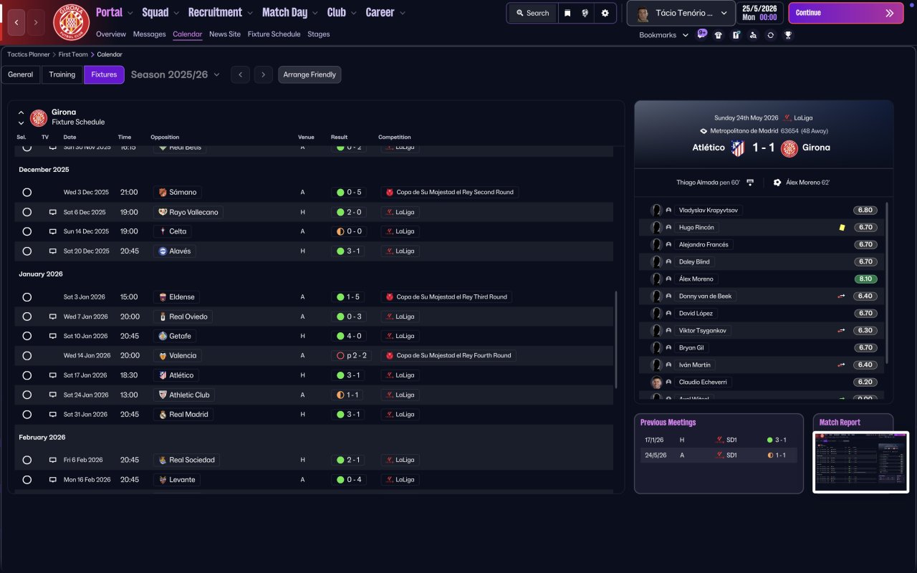This screenshot has height=573, width=917.
Task: Open the News Site tab
Action: click(x=225, y=34)
